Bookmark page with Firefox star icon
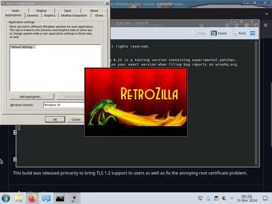 [201, 25]
